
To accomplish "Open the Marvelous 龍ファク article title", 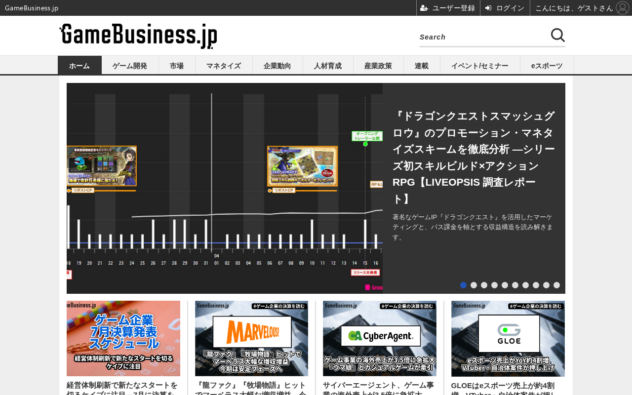I will [x=251, y=388].
